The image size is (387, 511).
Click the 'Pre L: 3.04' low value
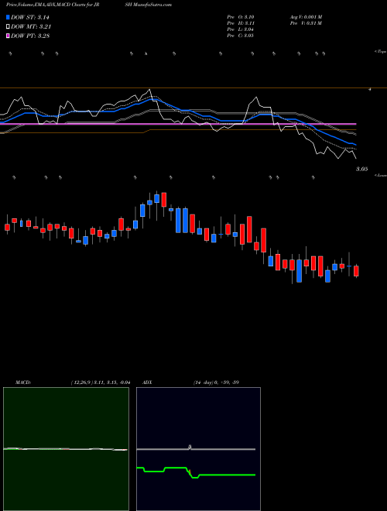241,29
